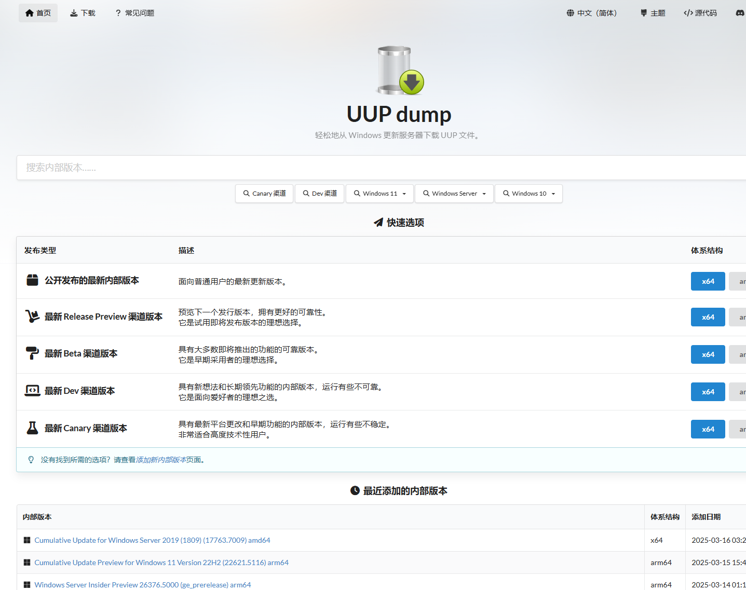This screenshot has width=746, height=590.
Task: Open the 主题 theme menu
Action: pyautogui.click(x=653, y=13)
